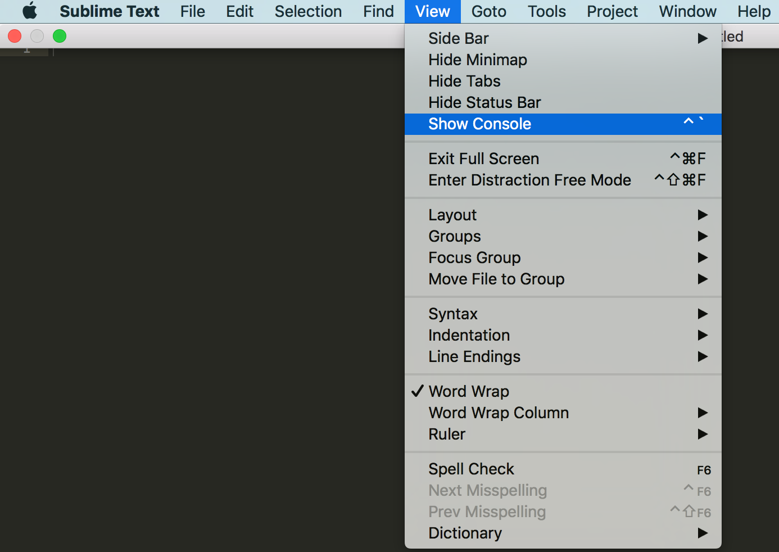Choose Hide Tabs
Screen dimensions: 779x552
[563, 81]
